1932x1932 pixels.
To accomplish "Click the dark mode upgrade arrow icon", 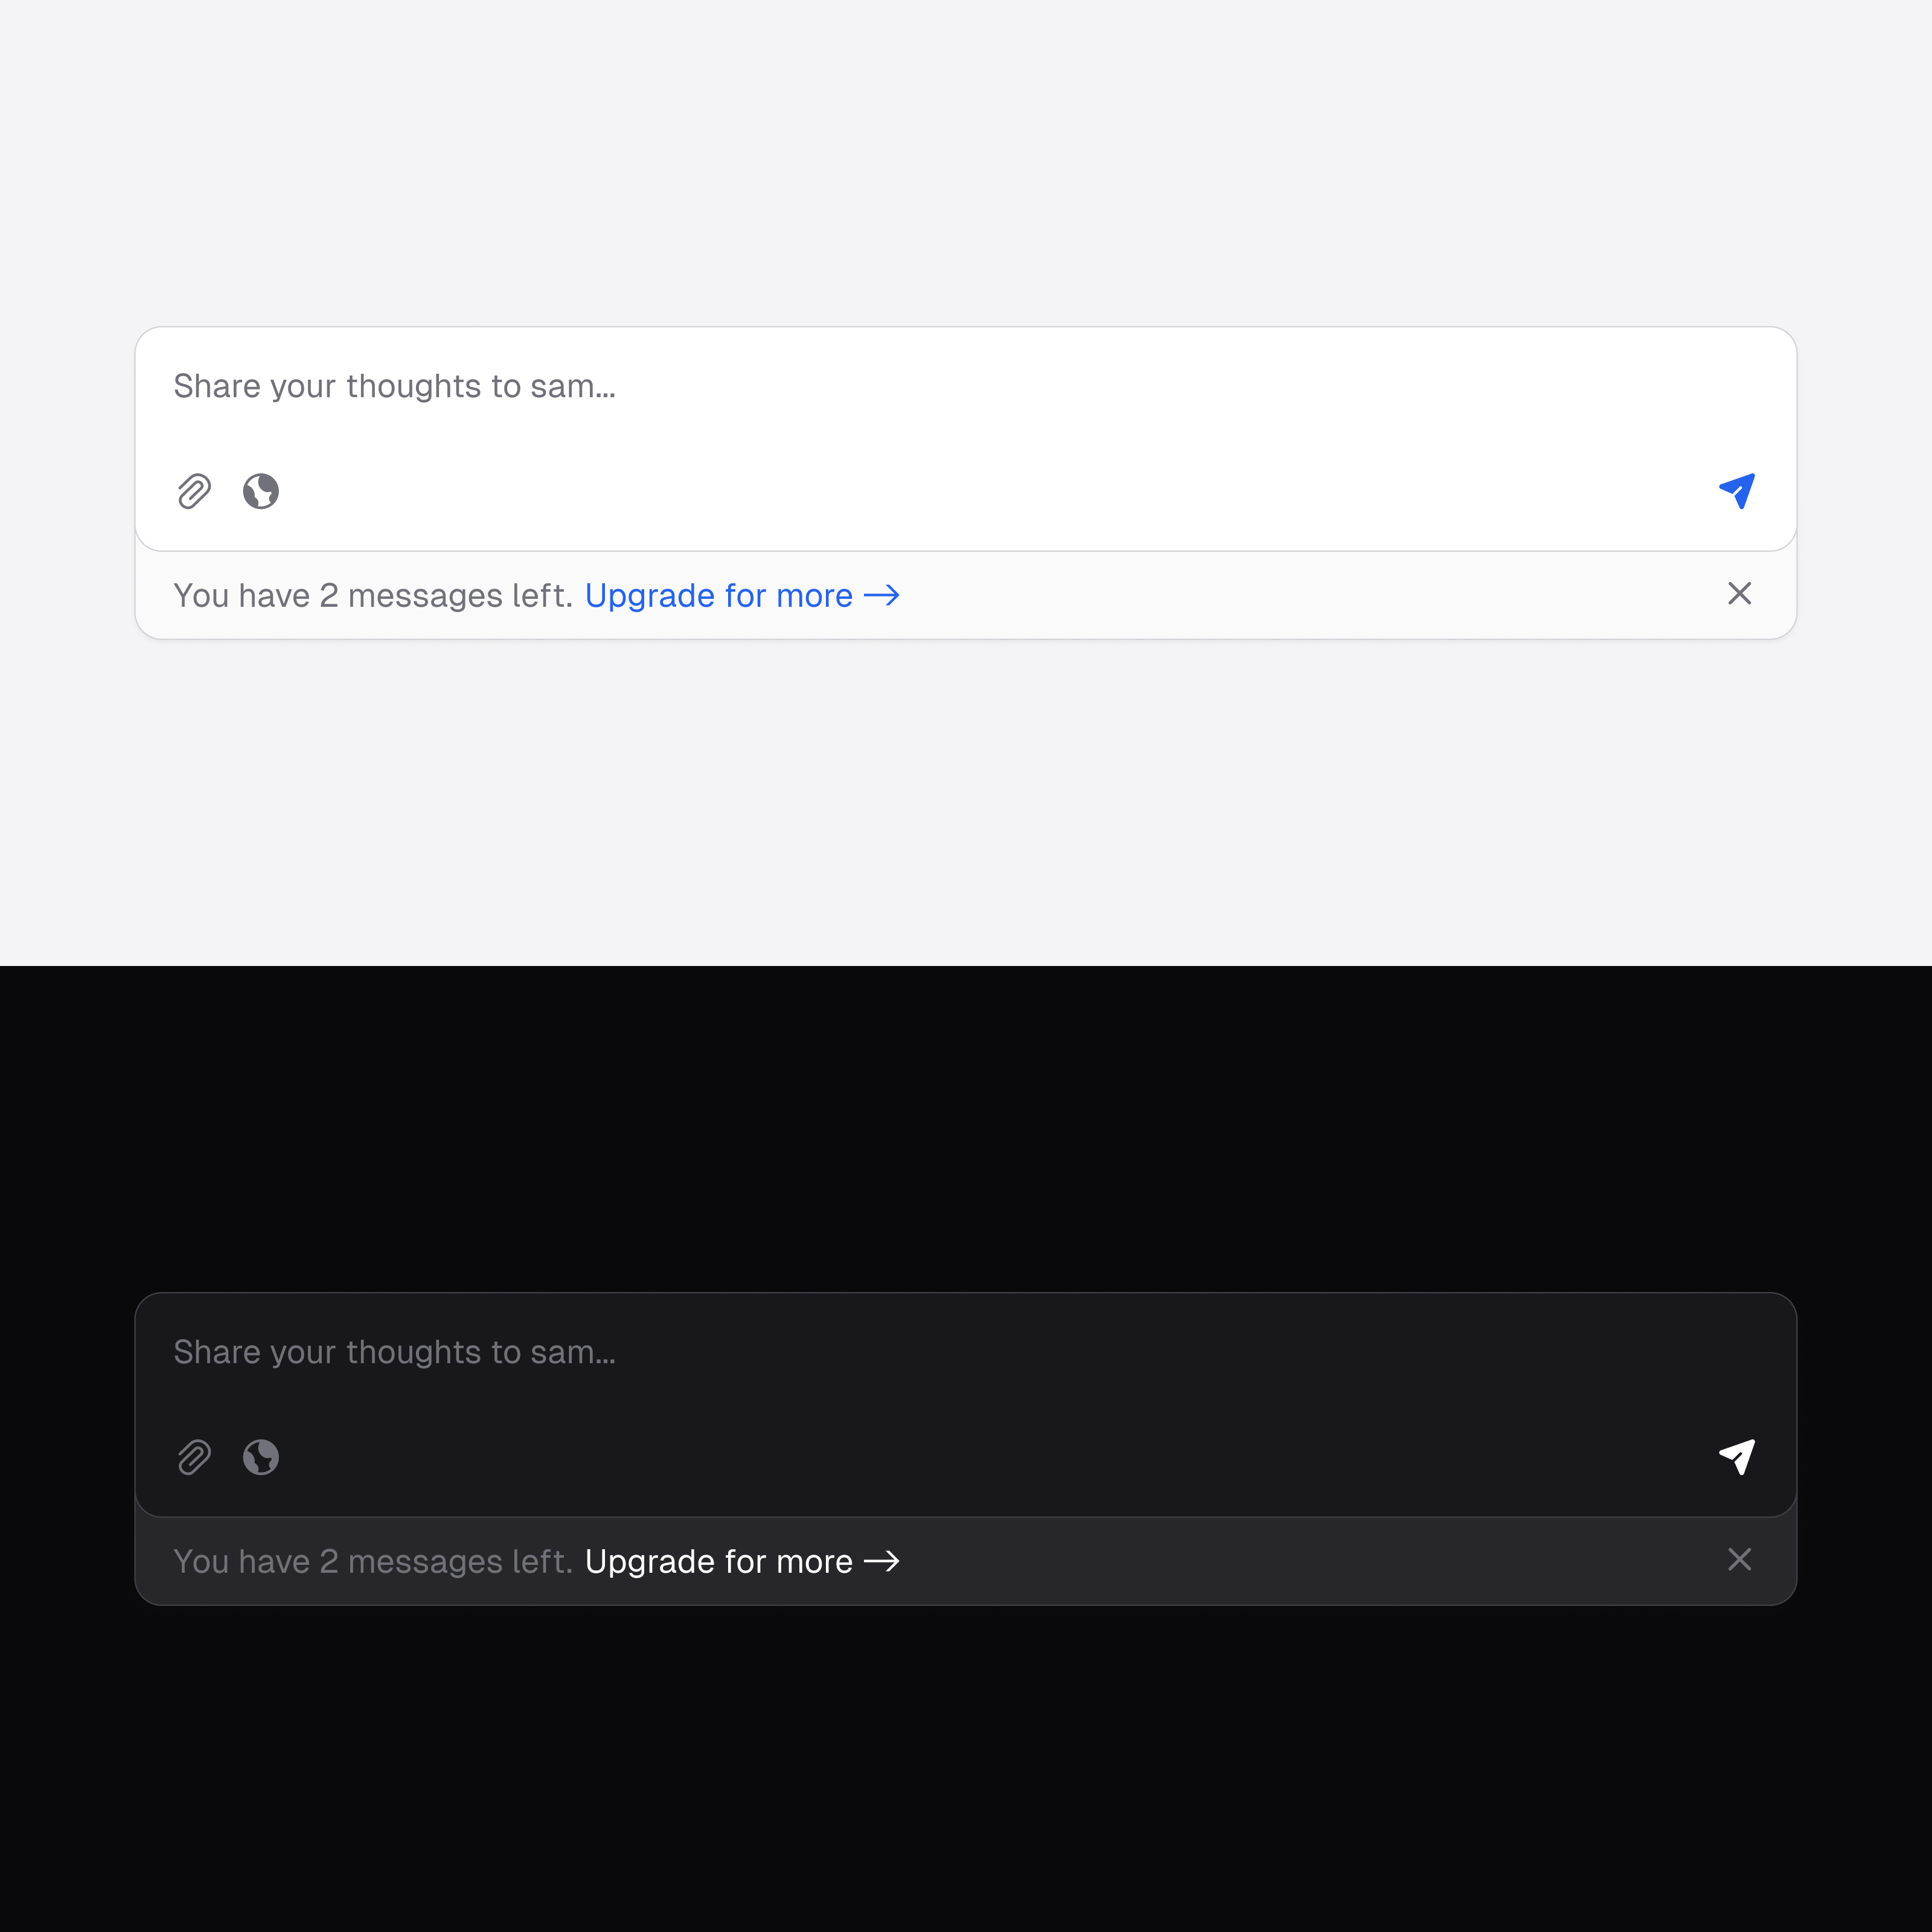I will coord(884,1561).
